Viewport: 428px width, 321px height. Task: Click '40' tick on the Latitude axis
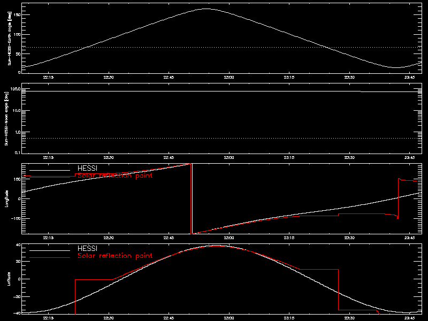click(18, 245)
